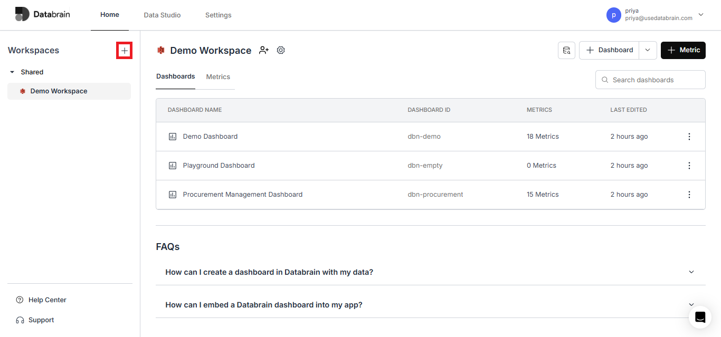Click priya@usedatabrain.com email text
The image size is (721, 337).
point(659,18)
